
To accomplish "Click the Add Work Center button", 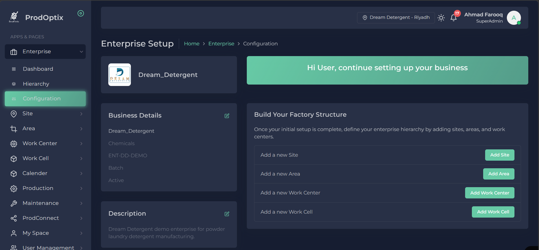I will coord(490,193).
